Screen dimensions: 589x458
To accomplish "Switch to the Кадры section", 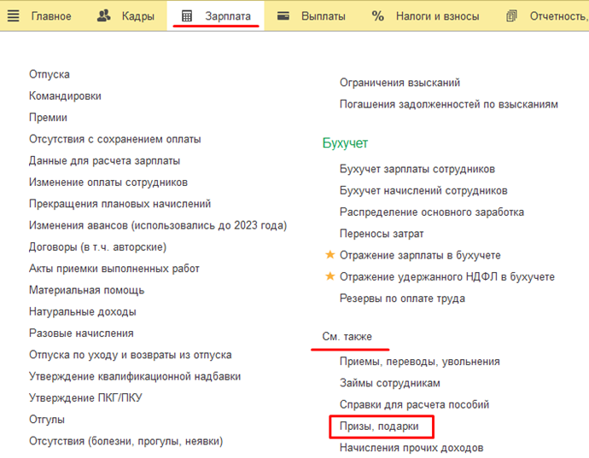I will coord(137,16).
